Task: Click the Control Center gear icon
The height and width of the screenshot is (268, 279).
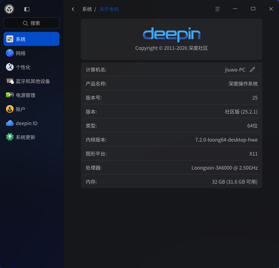Action: 9,9
